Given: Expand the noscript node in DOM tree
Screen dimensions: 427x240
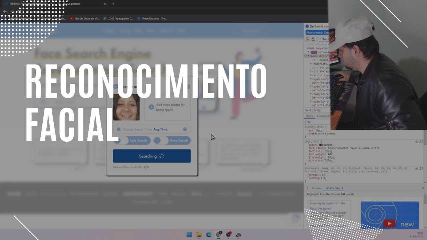Looking at the screenshot, I should pyautogui.click(x=311, y=63).
